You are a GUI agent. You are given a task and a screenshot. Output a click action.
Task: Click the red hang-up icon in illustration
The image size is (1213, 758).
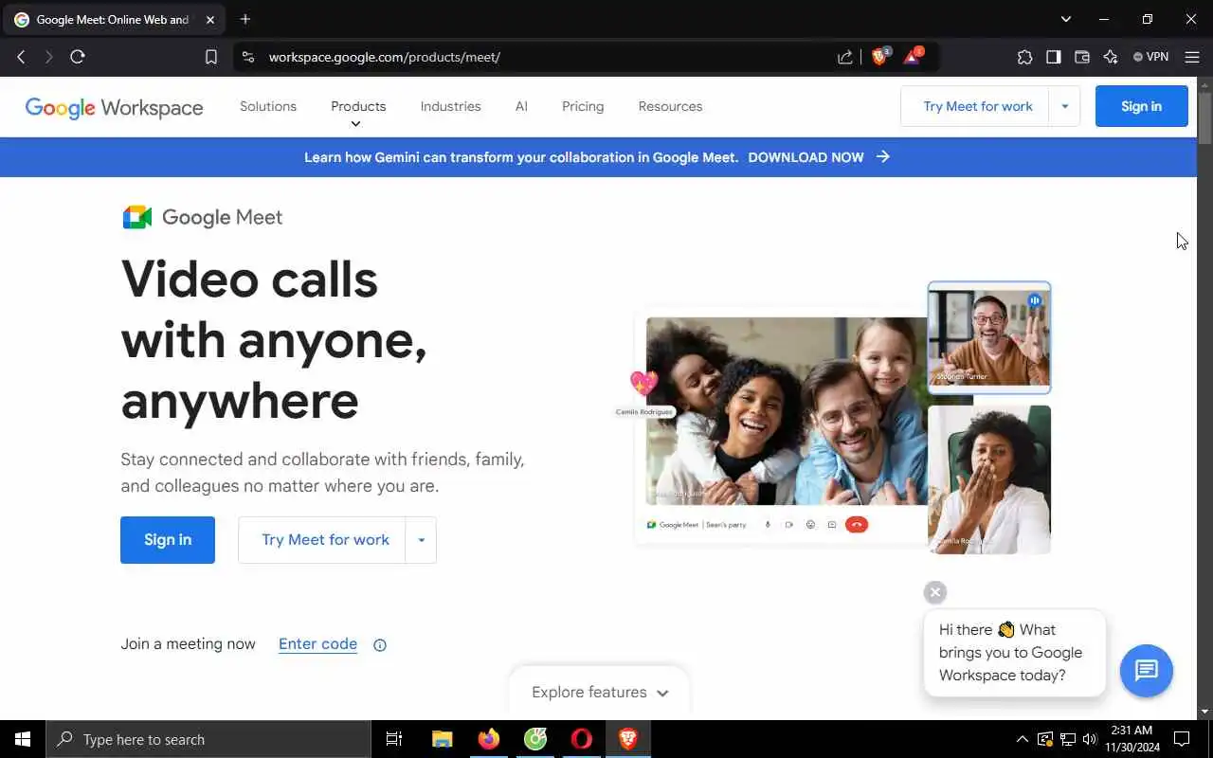tap(857, 525)
